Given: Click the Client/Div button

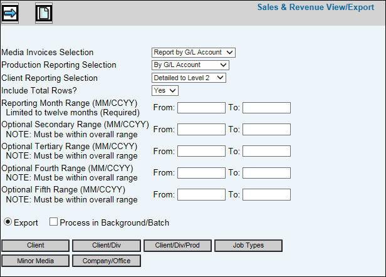Looking at the screenshot, I should [x=106, y=245].
